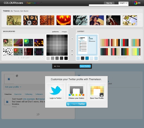
Task: Select the black background color swatch
Action: pos(66,58)
